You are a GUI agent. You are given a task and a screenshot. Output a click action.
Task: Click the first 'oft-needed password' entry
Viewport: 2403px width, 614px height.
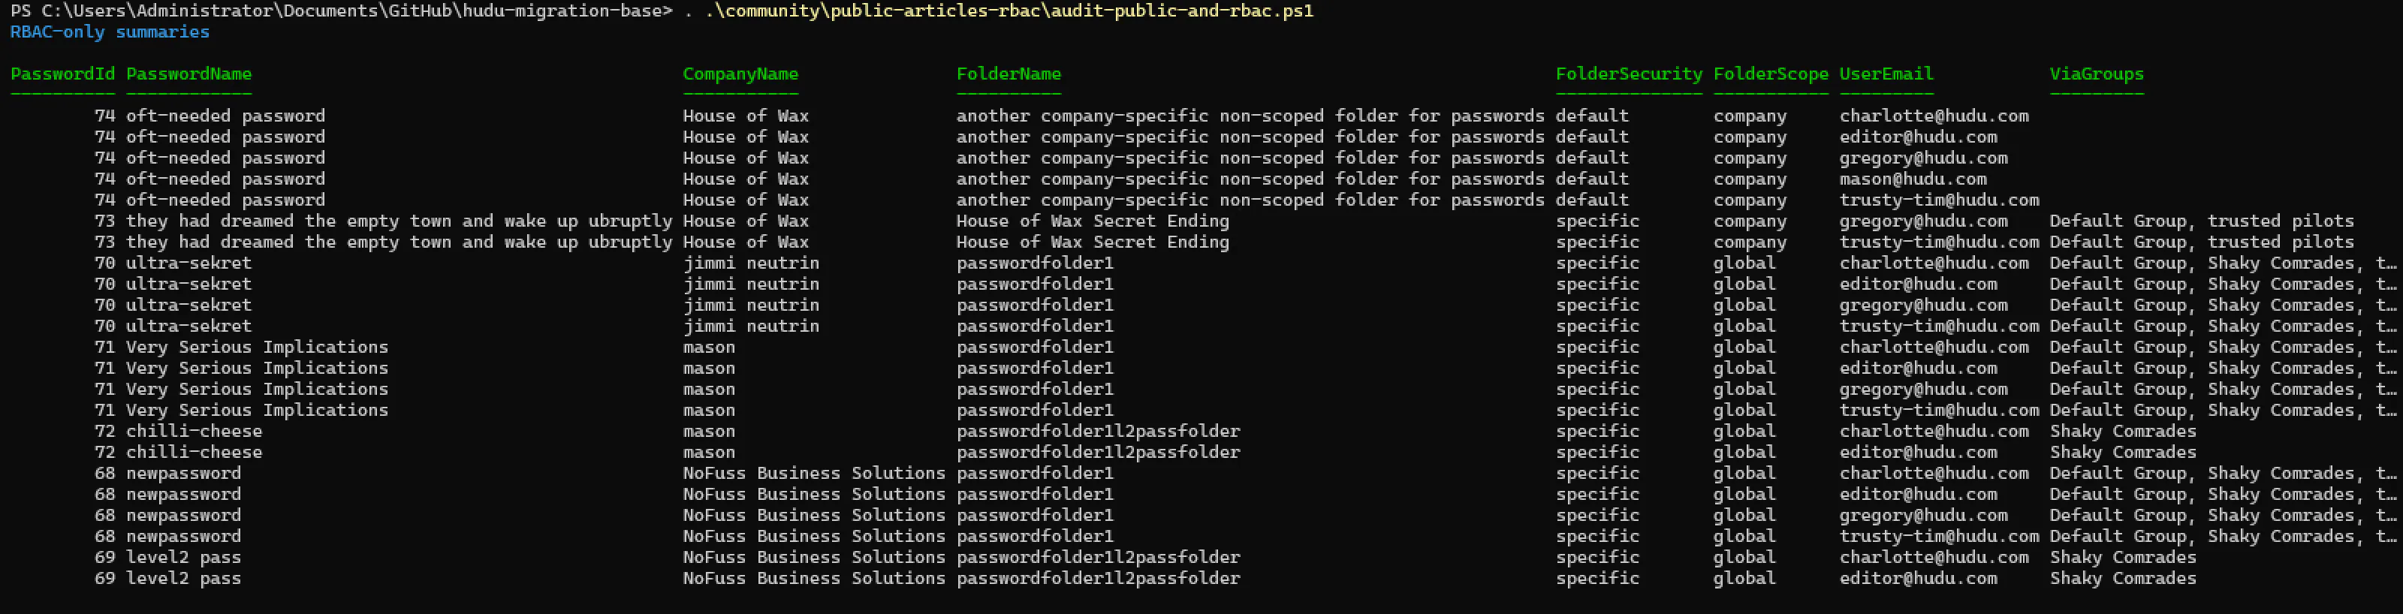(x=226, y=116)
